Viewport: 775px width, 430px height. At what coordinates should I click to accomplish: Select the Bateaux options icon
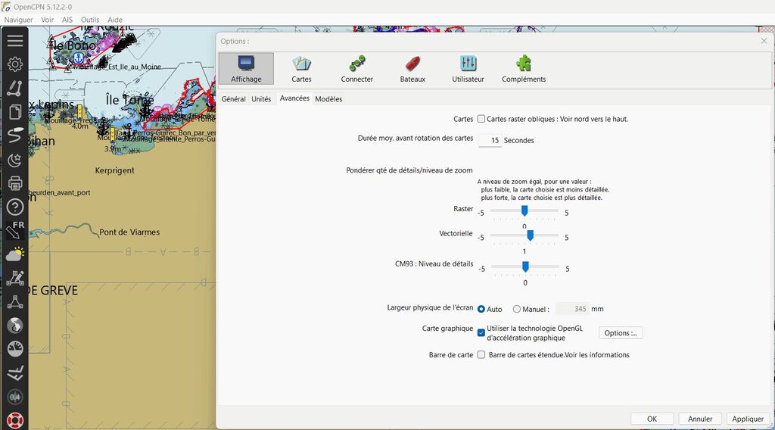click(x=412, y=68)
